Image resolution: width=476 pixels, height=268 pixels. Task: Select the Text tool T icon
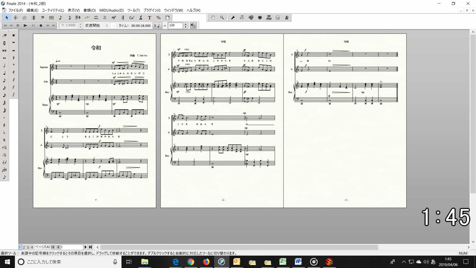[150, 17]
